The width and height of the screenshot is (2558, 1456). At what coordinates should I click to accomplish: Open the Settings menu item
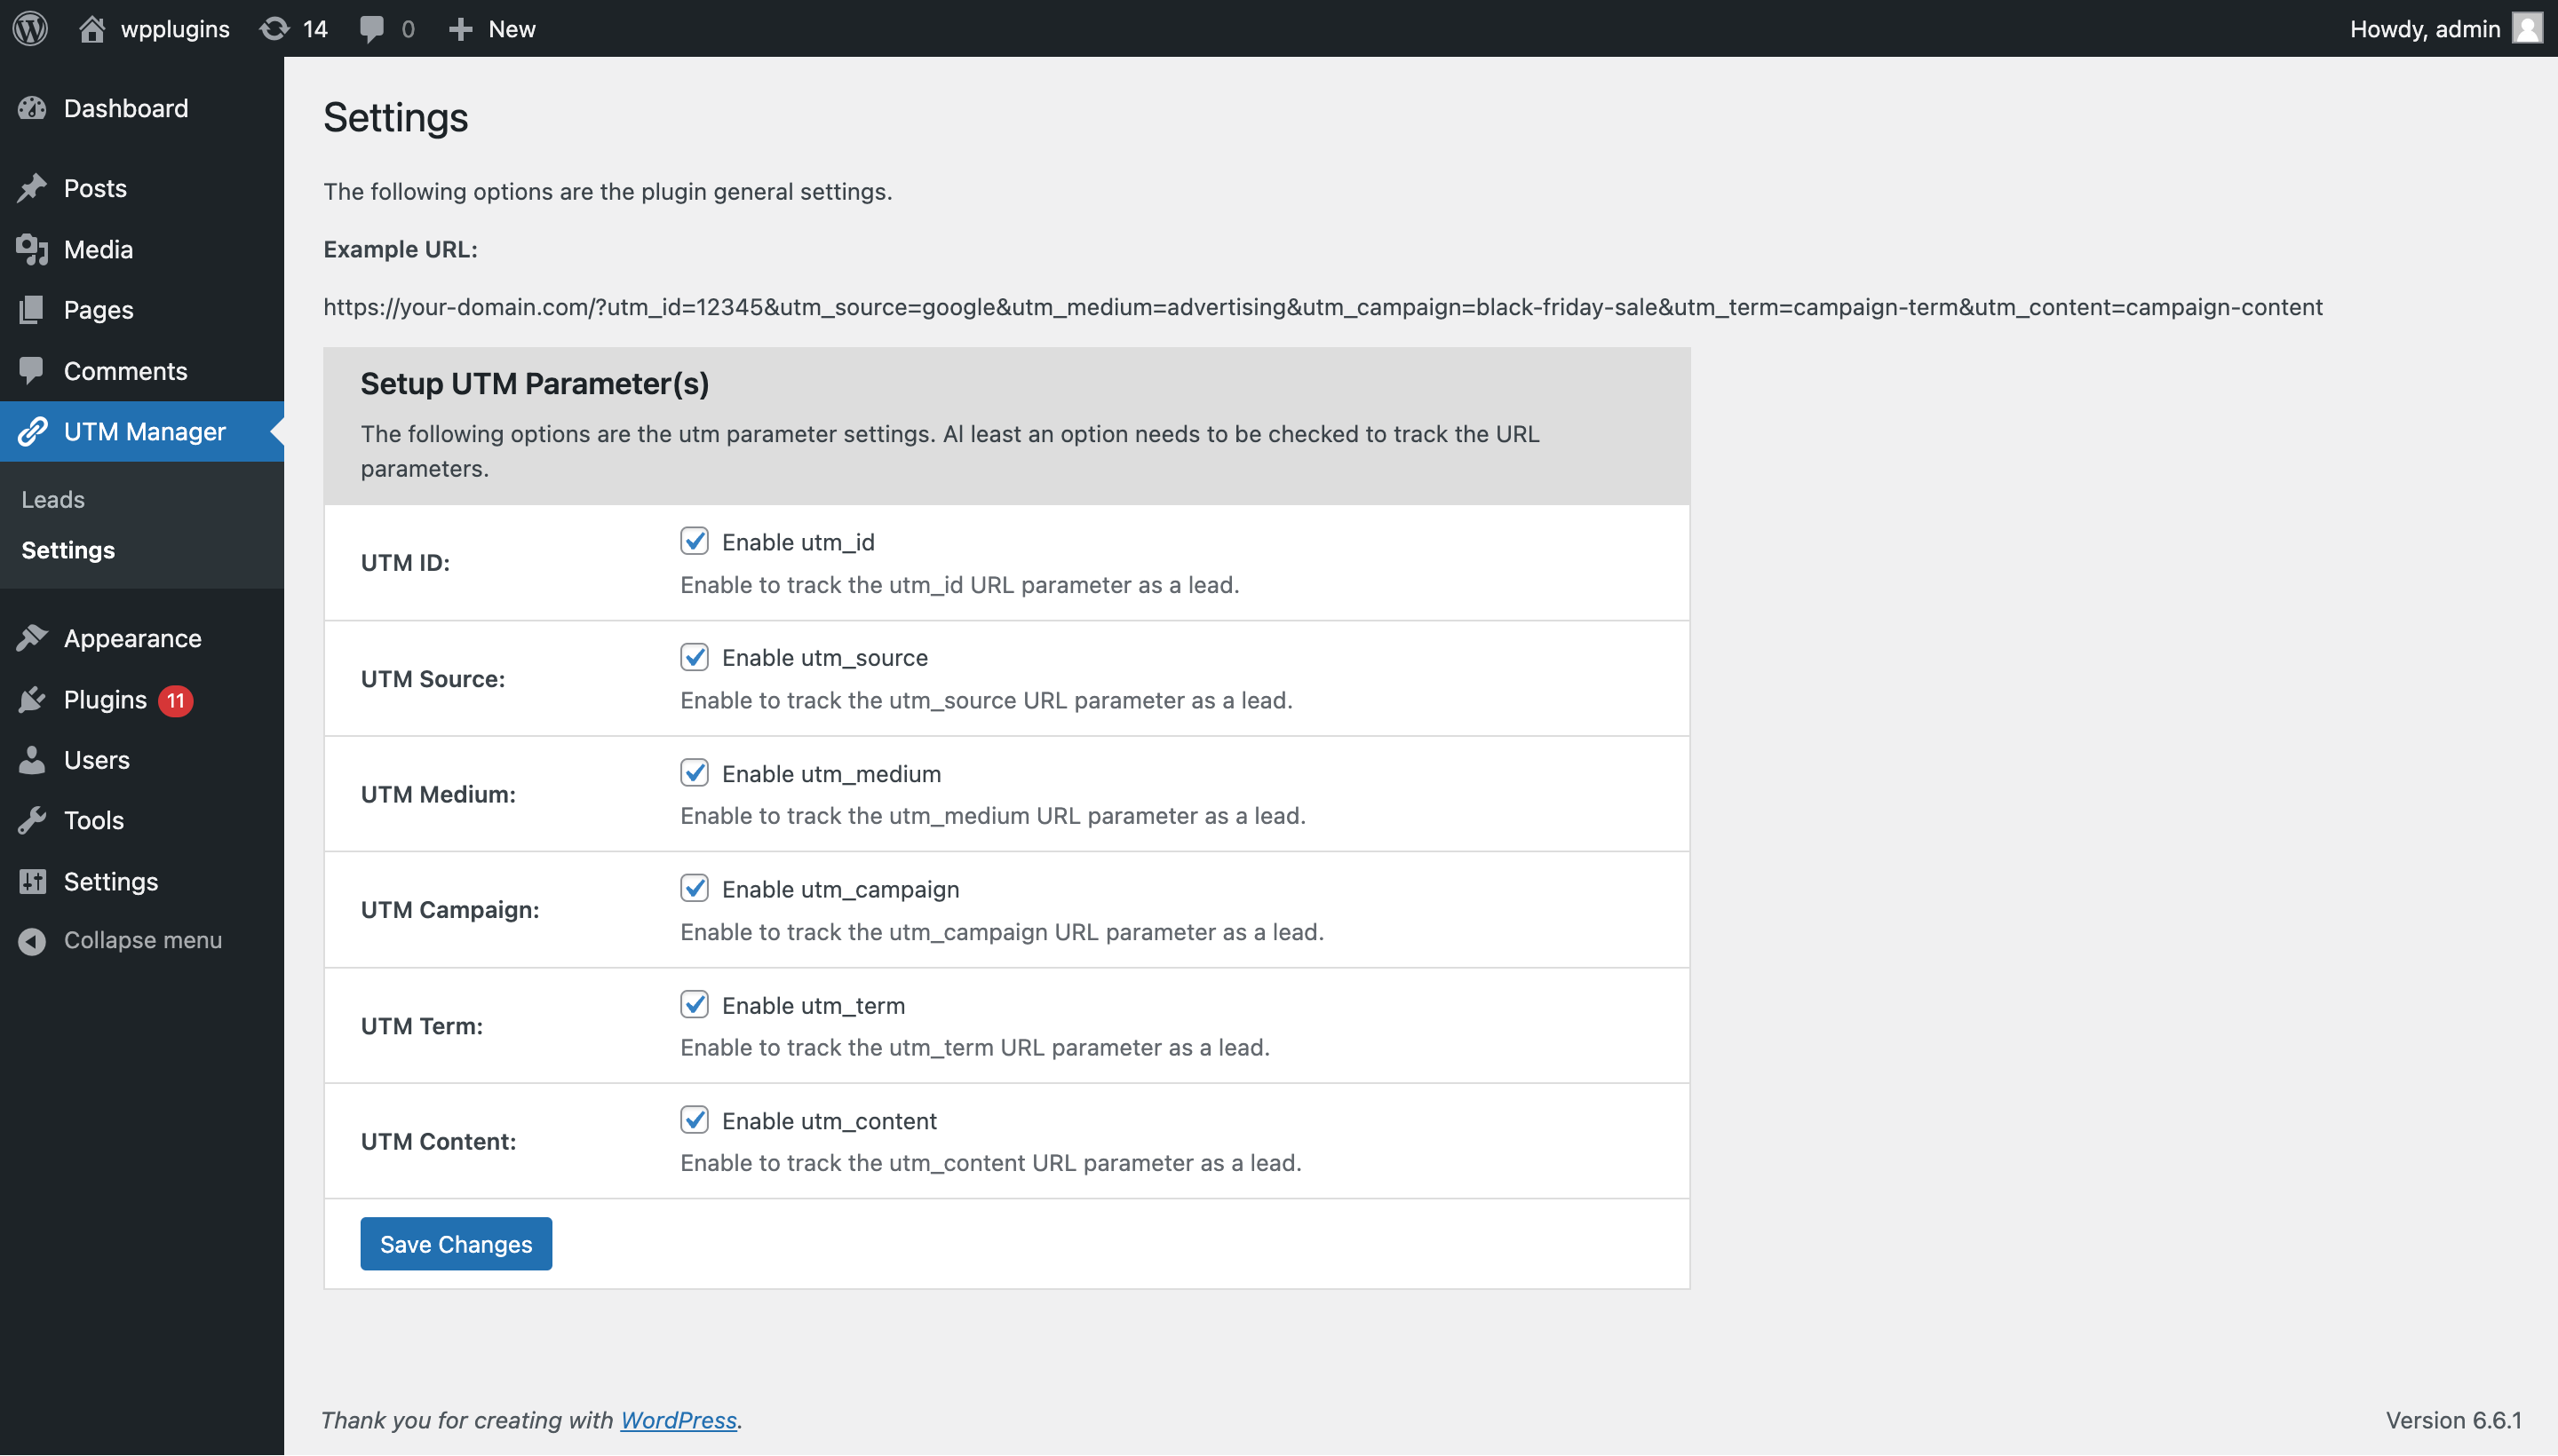111,880
